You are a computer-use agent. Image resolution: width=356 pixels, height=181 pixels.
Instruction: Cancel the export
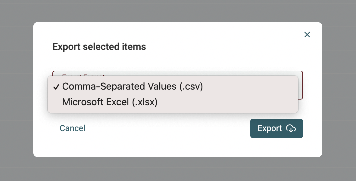[x=72, y=128]
